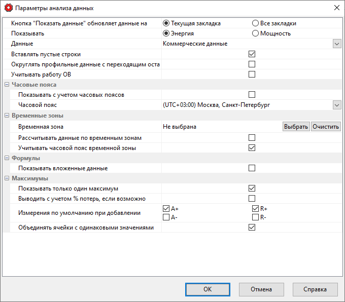Toggle "Показывать только один максимум" checkbox
Image resolution: width=345 pixels, height=302 pixels.
click(x=252, y=188)
